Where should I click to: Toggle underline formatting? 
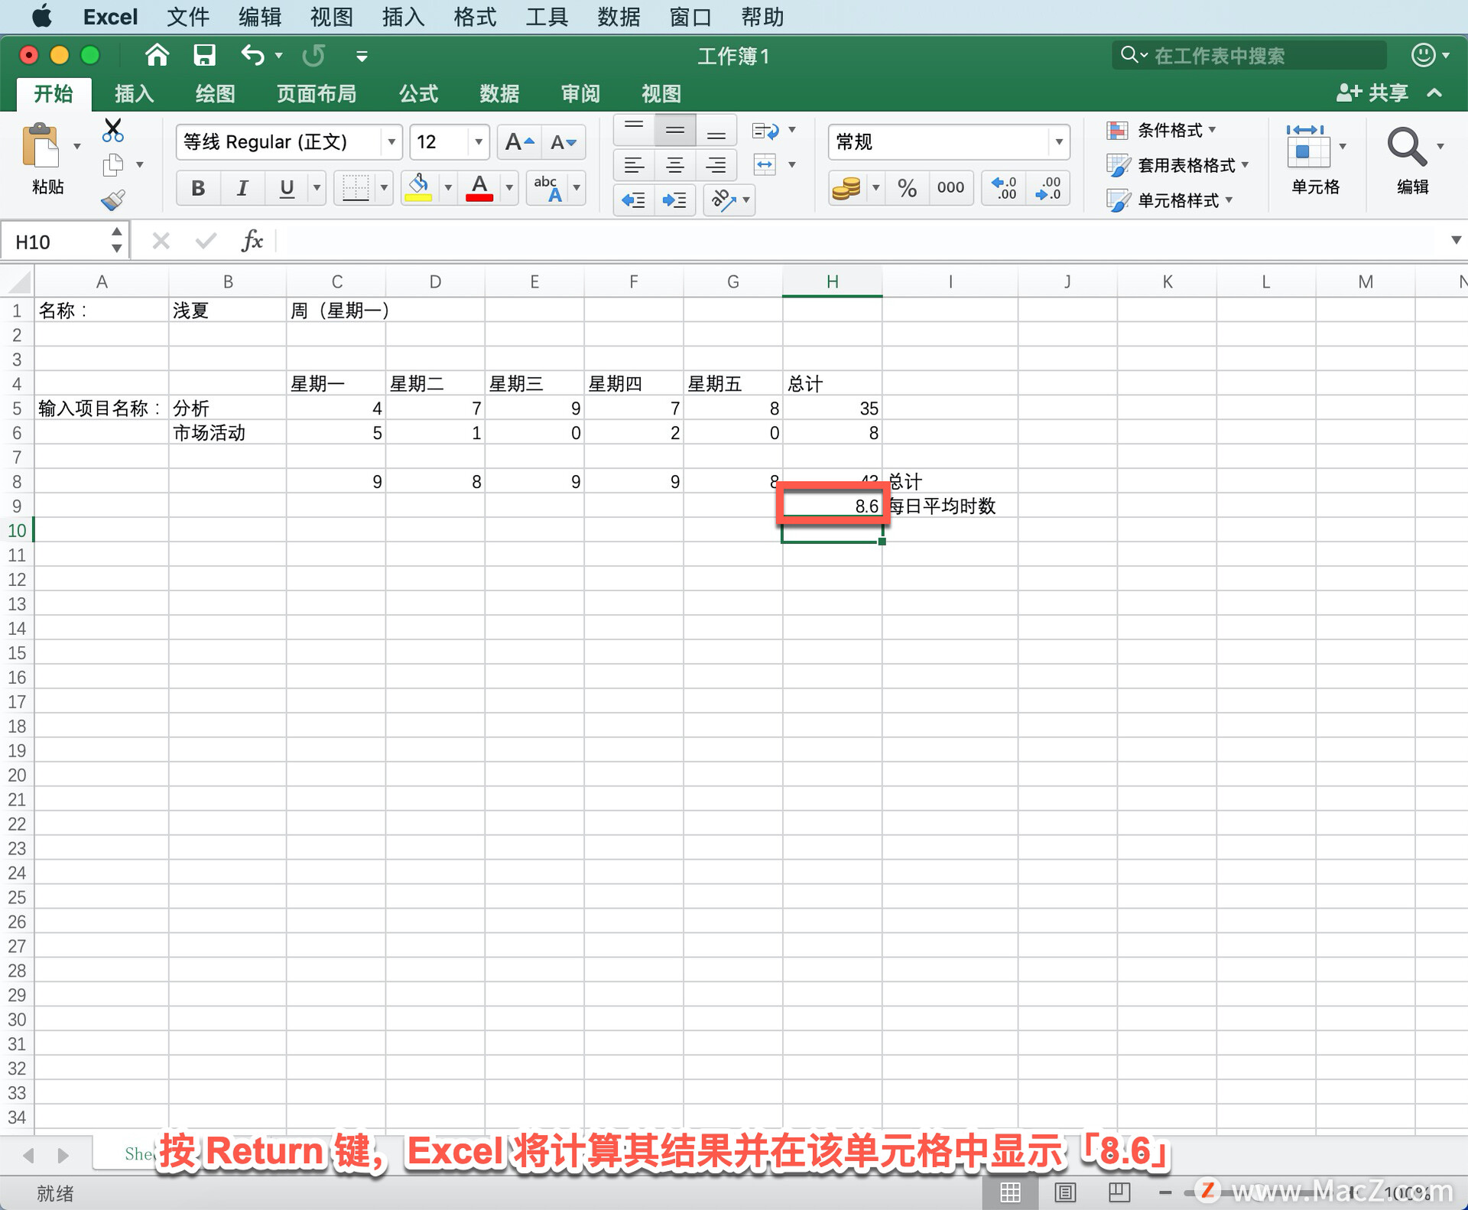pos(287,187)
